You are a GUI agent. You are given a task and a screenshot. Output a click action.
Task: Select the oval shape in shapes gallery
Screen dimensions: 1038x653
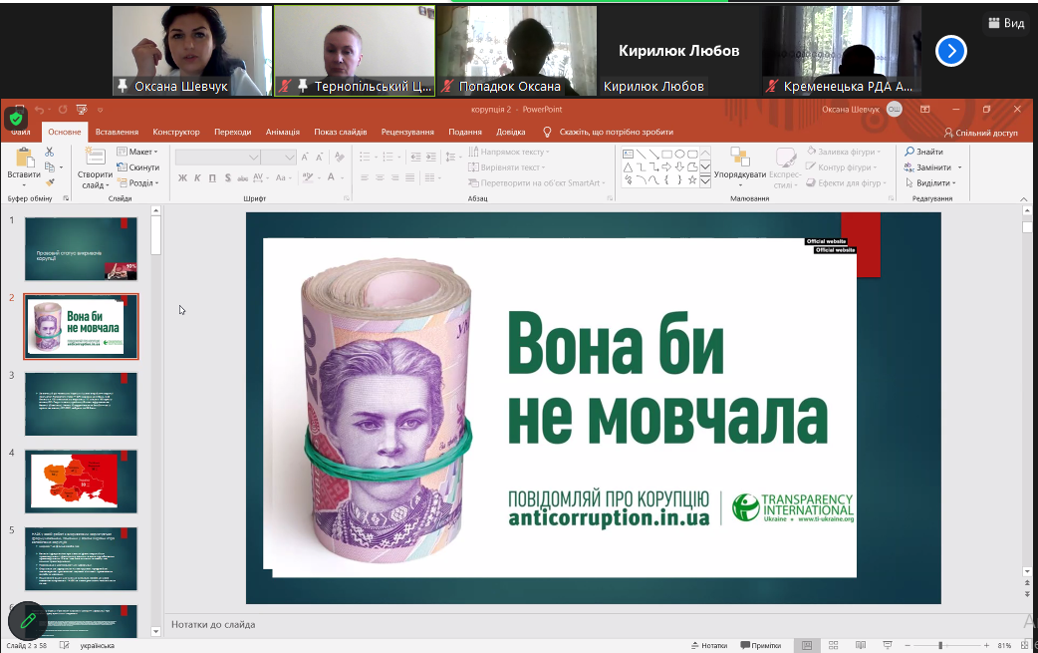(x=679, y=154)
